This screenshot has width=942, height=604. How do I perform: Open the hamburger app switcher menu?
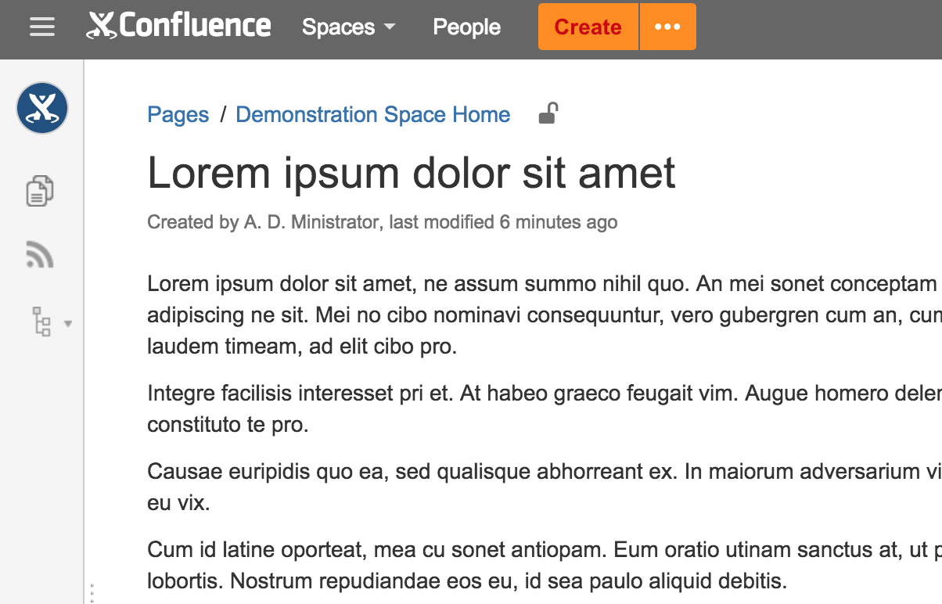42,27
